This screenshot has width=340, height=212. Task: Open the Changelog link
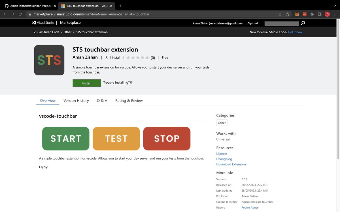224,159
